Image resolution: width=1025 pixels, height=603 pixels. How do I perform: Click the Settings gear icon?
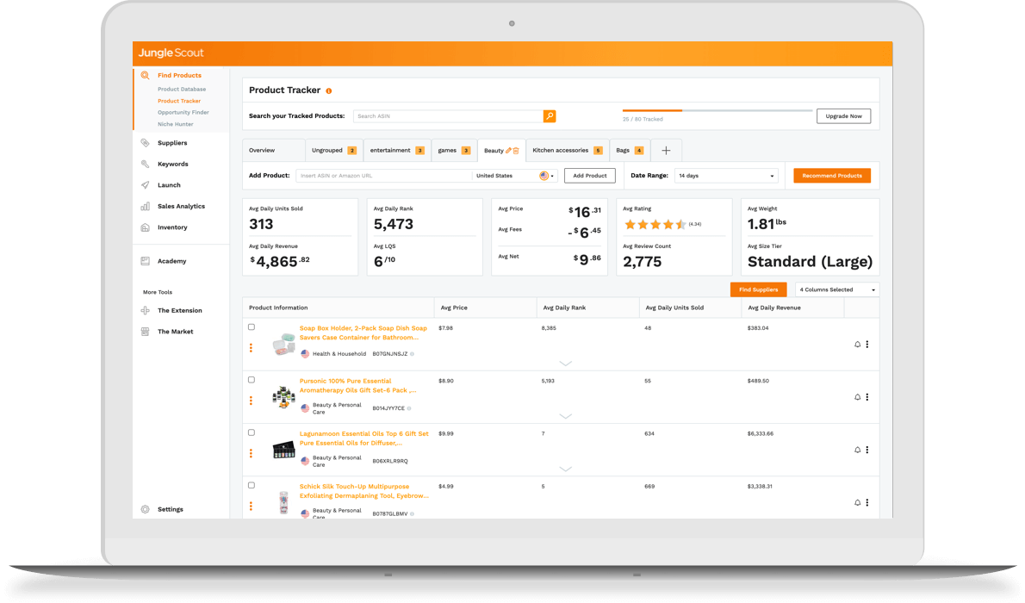(145, 509)
